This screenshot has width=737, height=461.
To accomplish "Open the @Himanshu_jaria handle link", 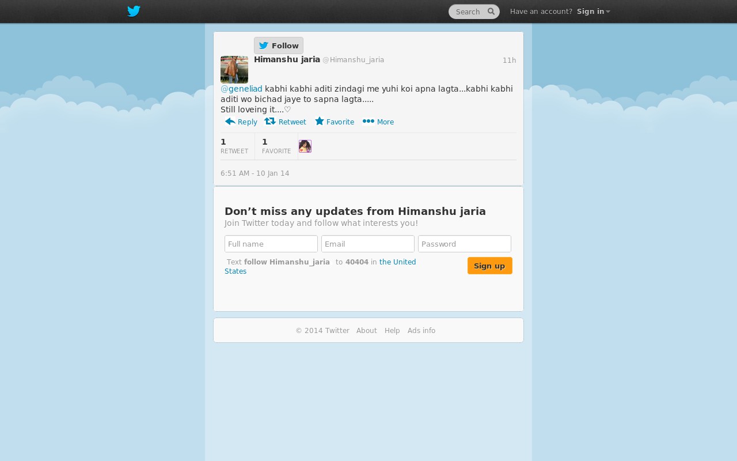I will coord(353,60).
